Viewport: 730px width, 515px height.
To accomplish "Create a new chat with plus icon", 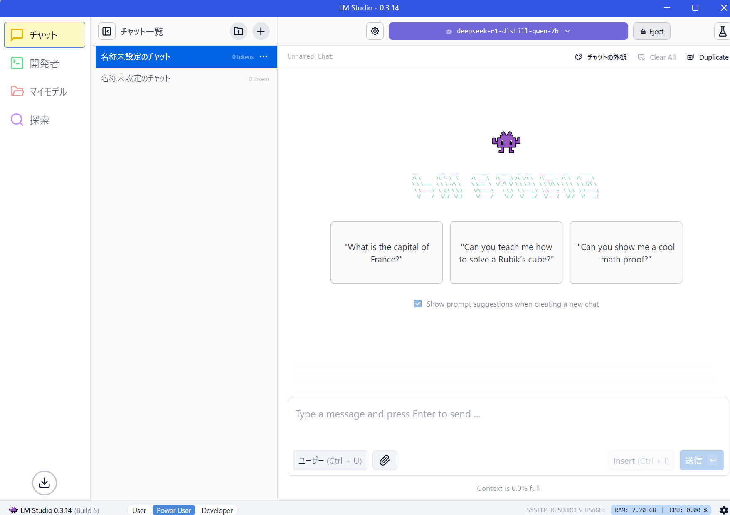I will pyautogui.click(x=261, y=31).
